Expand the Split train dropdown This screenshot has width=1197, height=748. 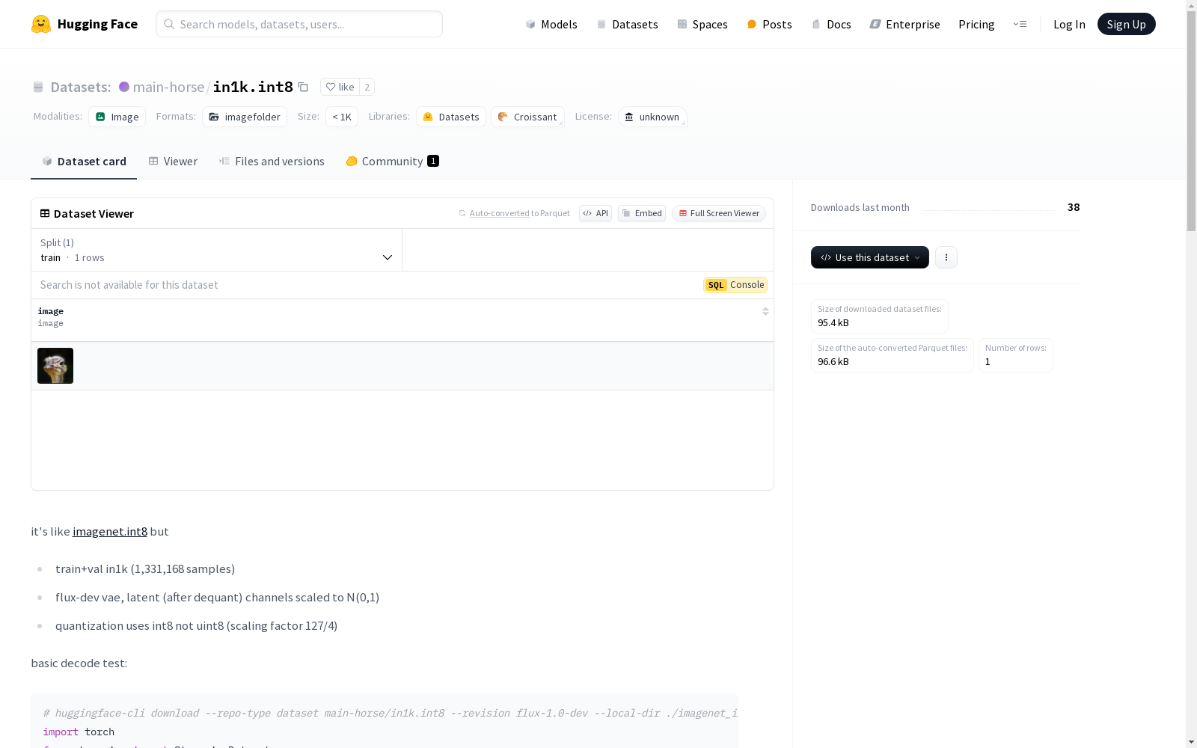tap(217, 250)
